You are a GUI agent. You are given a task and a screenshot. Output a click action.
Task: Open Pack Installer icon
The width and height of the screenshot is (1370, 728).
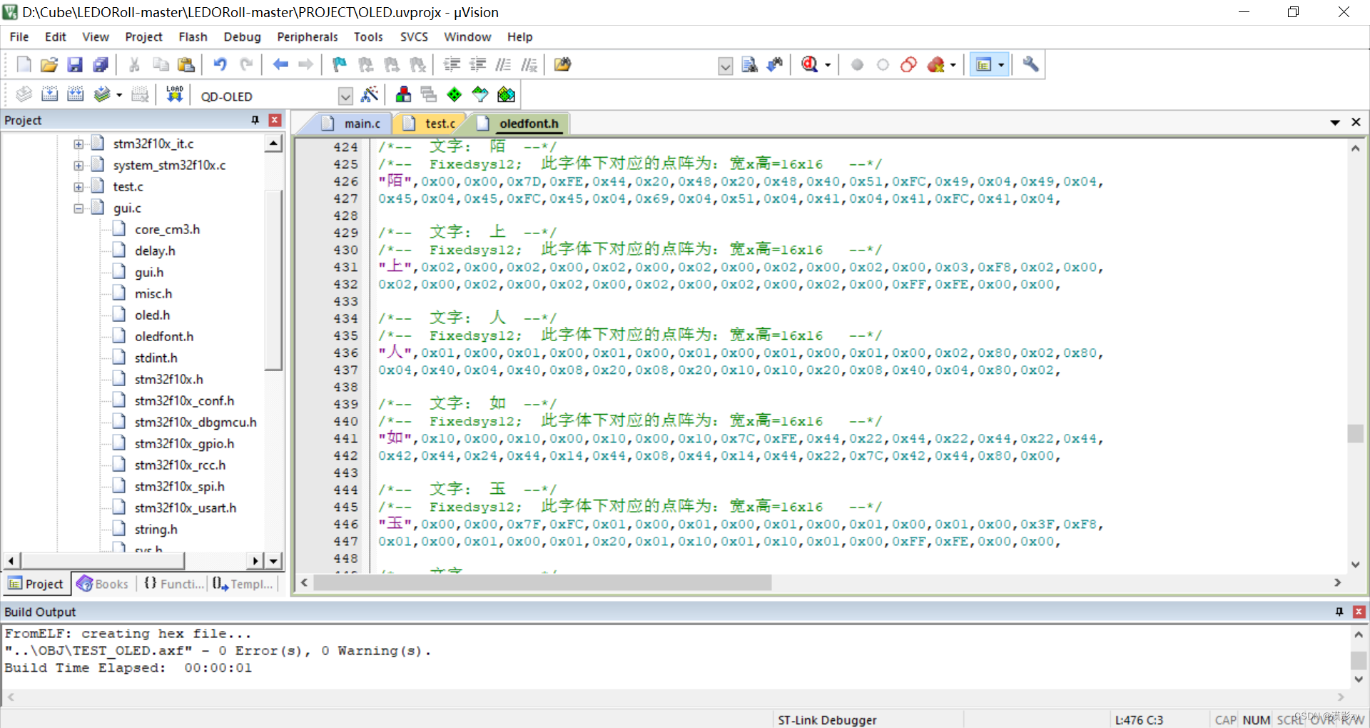[506, 94]
